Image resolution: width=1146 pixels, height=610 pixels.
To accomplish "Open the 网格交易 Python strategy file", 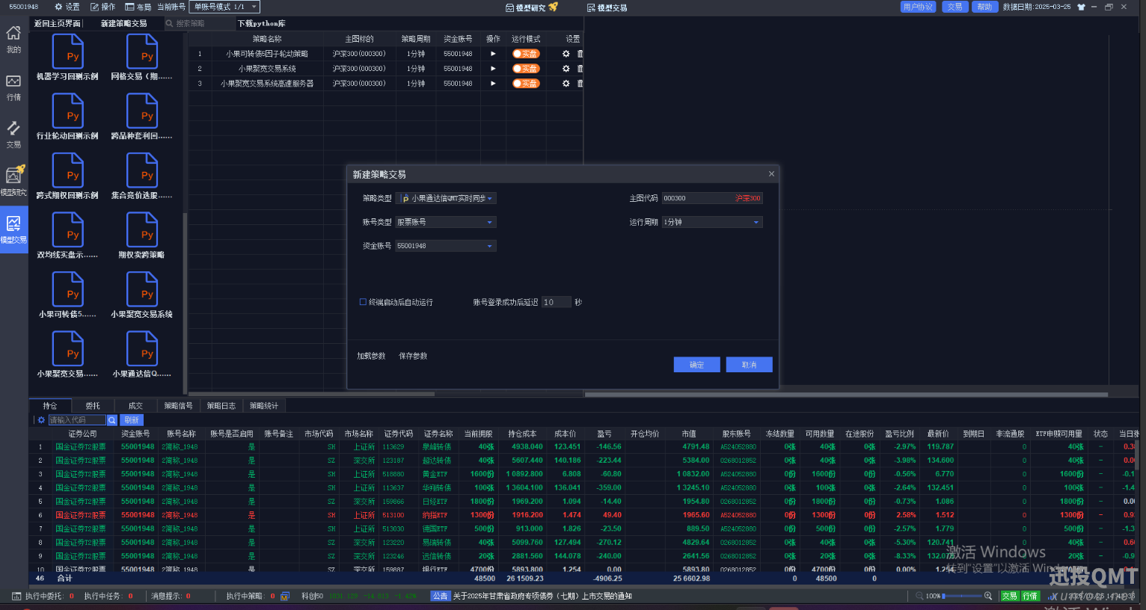I will [x=142, y=57].
